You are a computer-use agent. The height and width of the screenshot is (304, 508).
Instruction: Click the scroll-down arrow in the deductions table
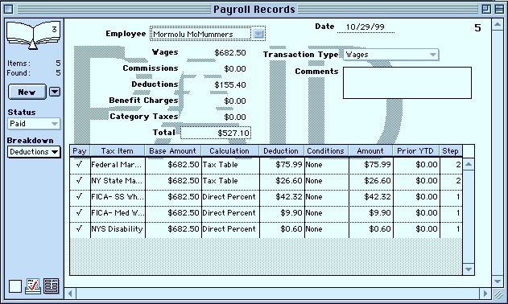tap(469, 269)
